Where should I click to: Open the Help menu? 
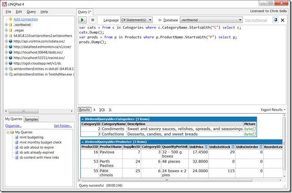pyautogui.click(x=44, y=12)
